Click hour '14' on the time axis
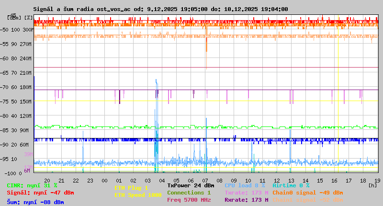The image size is (383, 206). tap(305, 181)
